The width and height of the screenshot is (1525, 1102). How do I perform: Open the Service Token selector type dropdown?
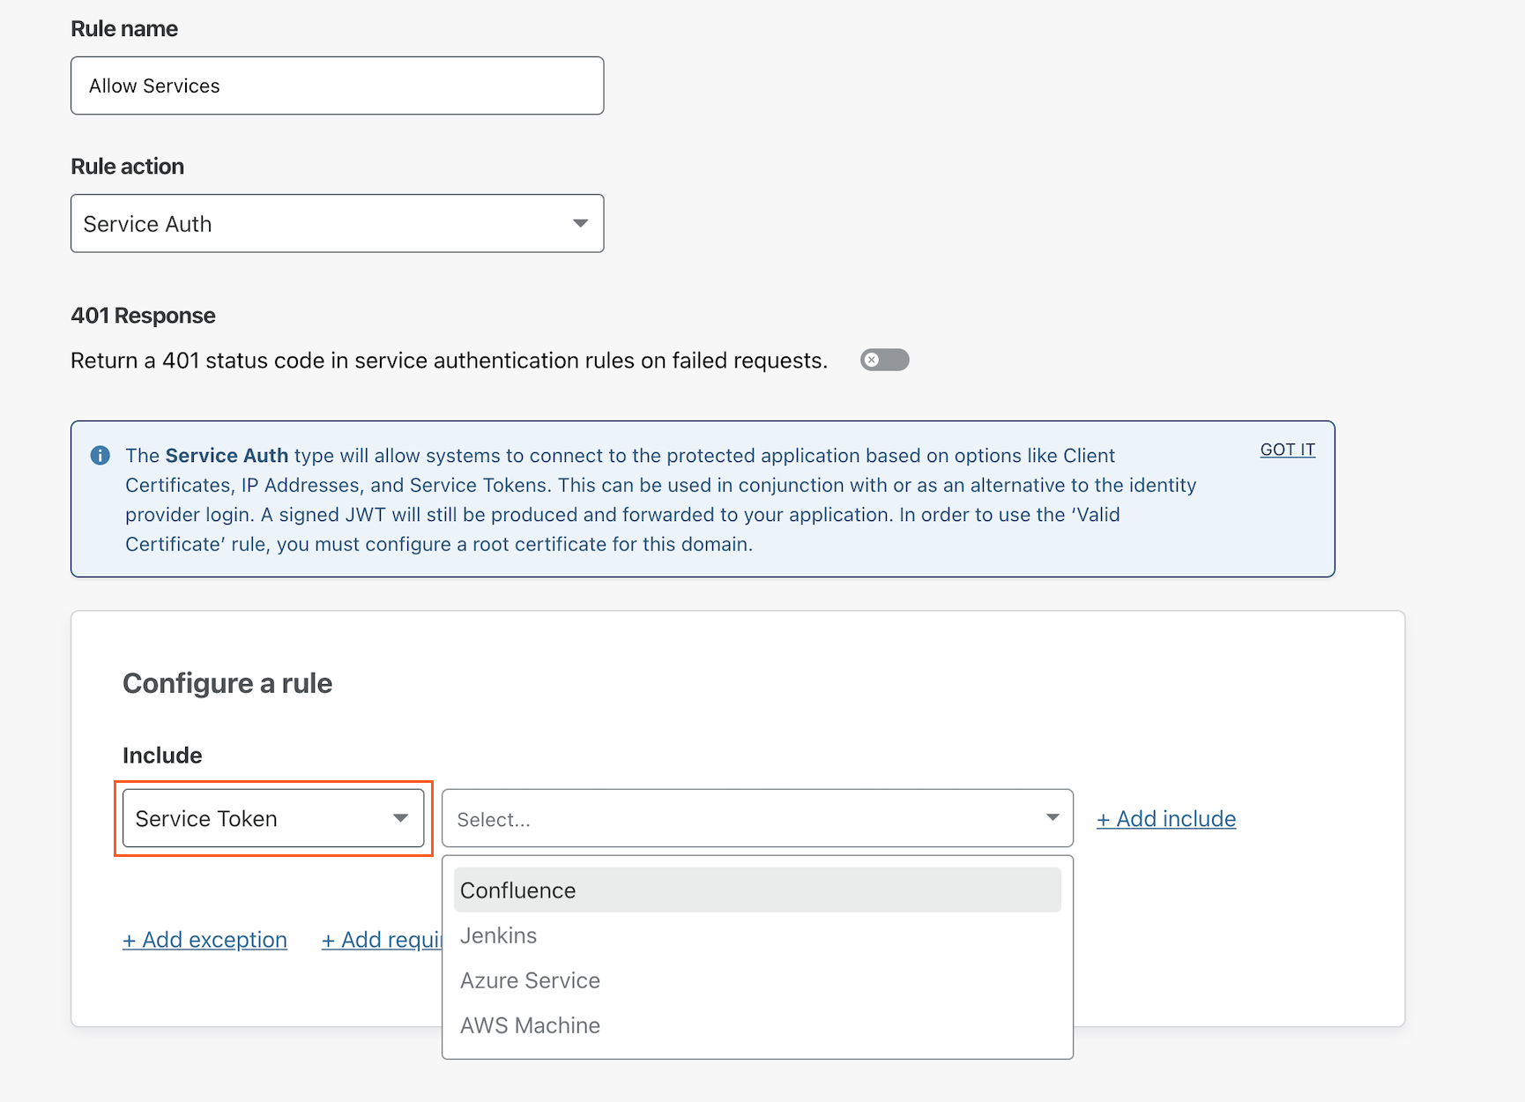pos(272,819)
